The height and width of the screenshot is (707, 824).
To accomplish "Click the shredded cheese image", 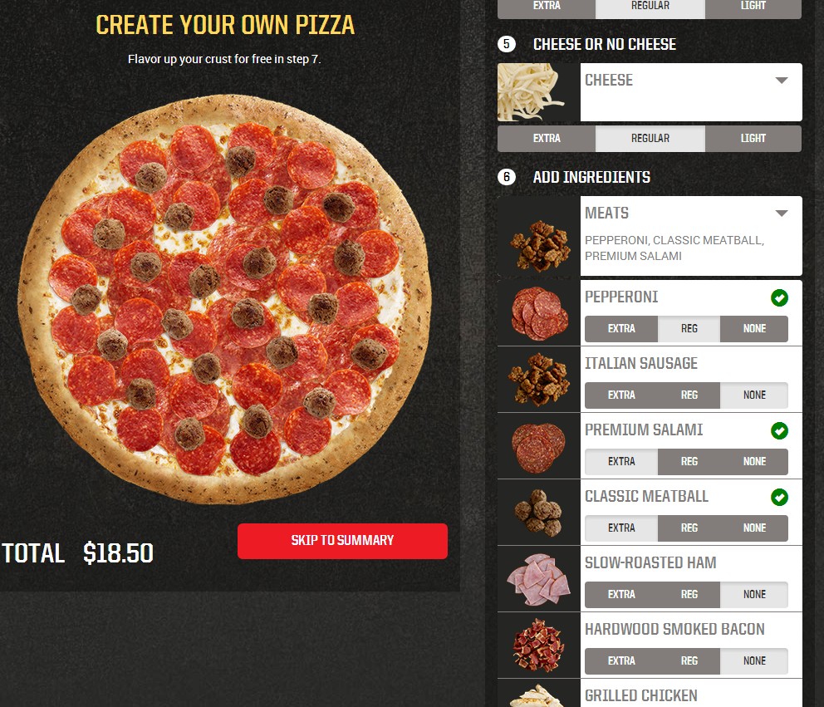I will [531, 92].
